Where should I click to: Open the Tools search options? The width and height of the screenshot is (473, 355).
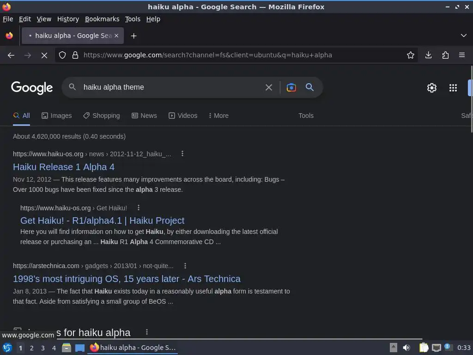(306, 116)
